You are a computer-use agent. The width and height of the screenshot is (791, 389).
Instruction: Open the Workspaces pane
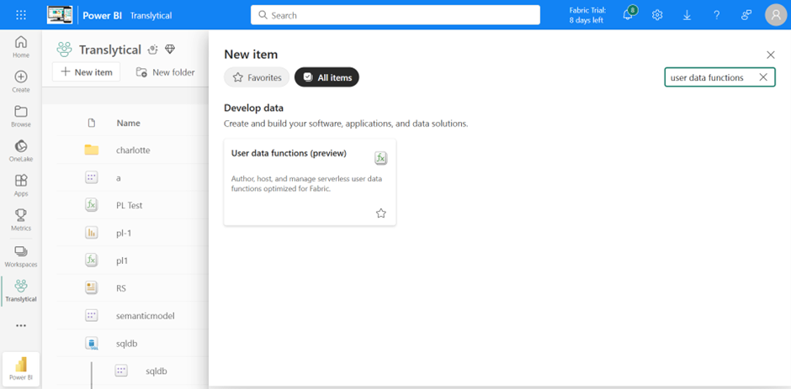[21, 255]
